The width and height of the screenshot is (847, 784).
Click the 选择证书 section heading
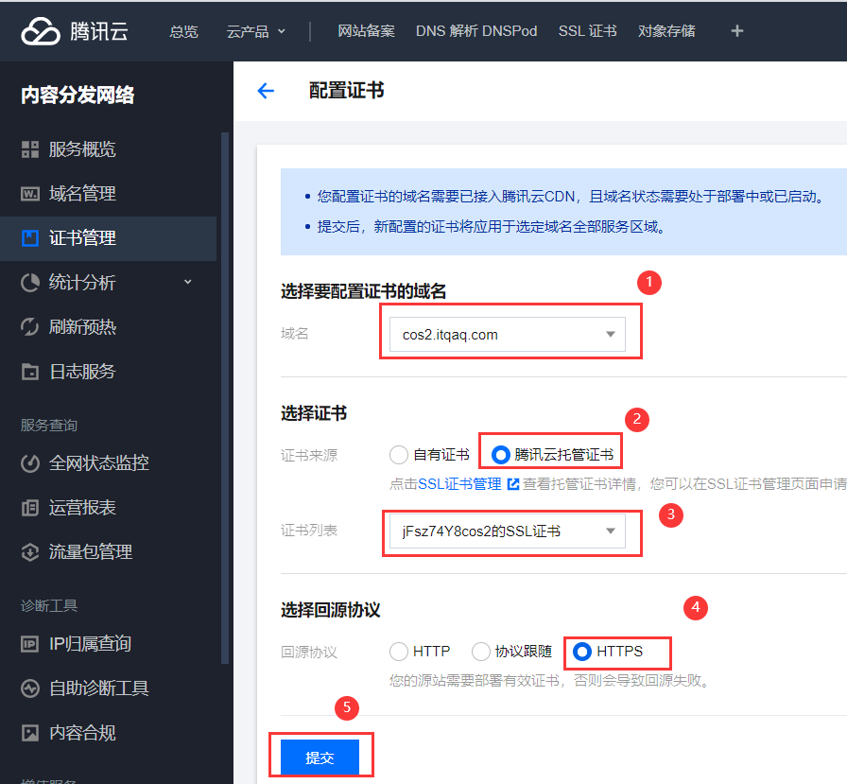pos(314,414)
